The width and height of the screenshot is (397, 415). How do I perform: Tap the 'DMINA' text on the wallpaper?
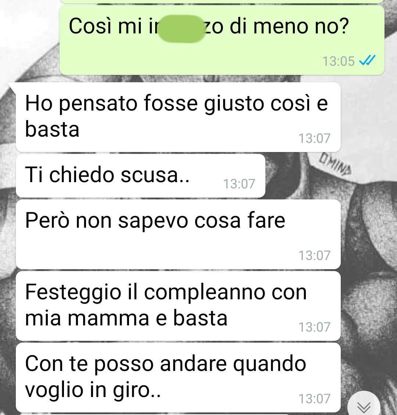click(335, 165)
